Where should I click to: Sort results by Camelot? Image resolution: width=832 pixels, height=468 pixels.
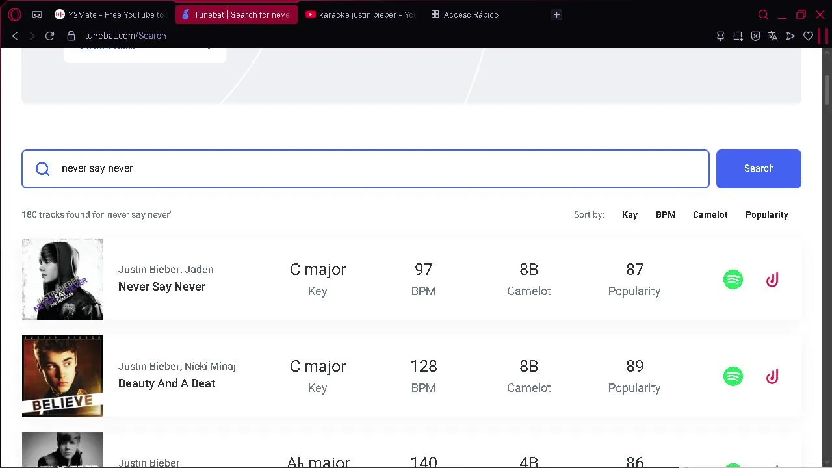click(710, 214)
